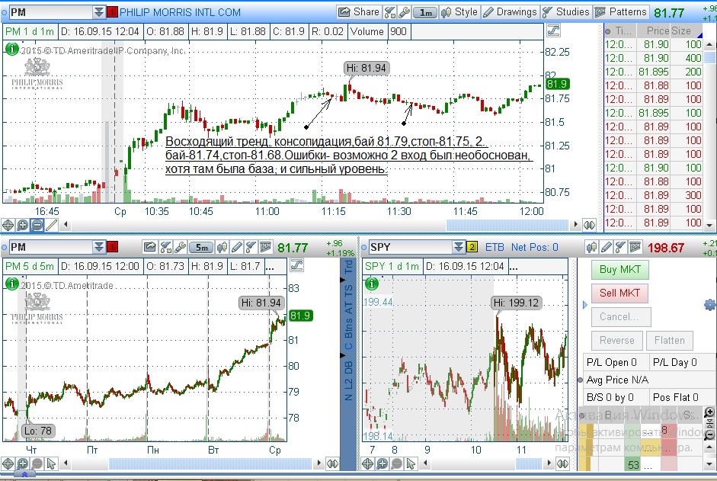Click the Reverse button
717x481 pixels.
point(617,341)
